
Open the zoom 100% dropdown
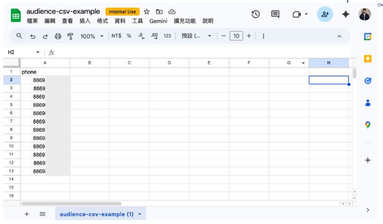coord(91,36)
